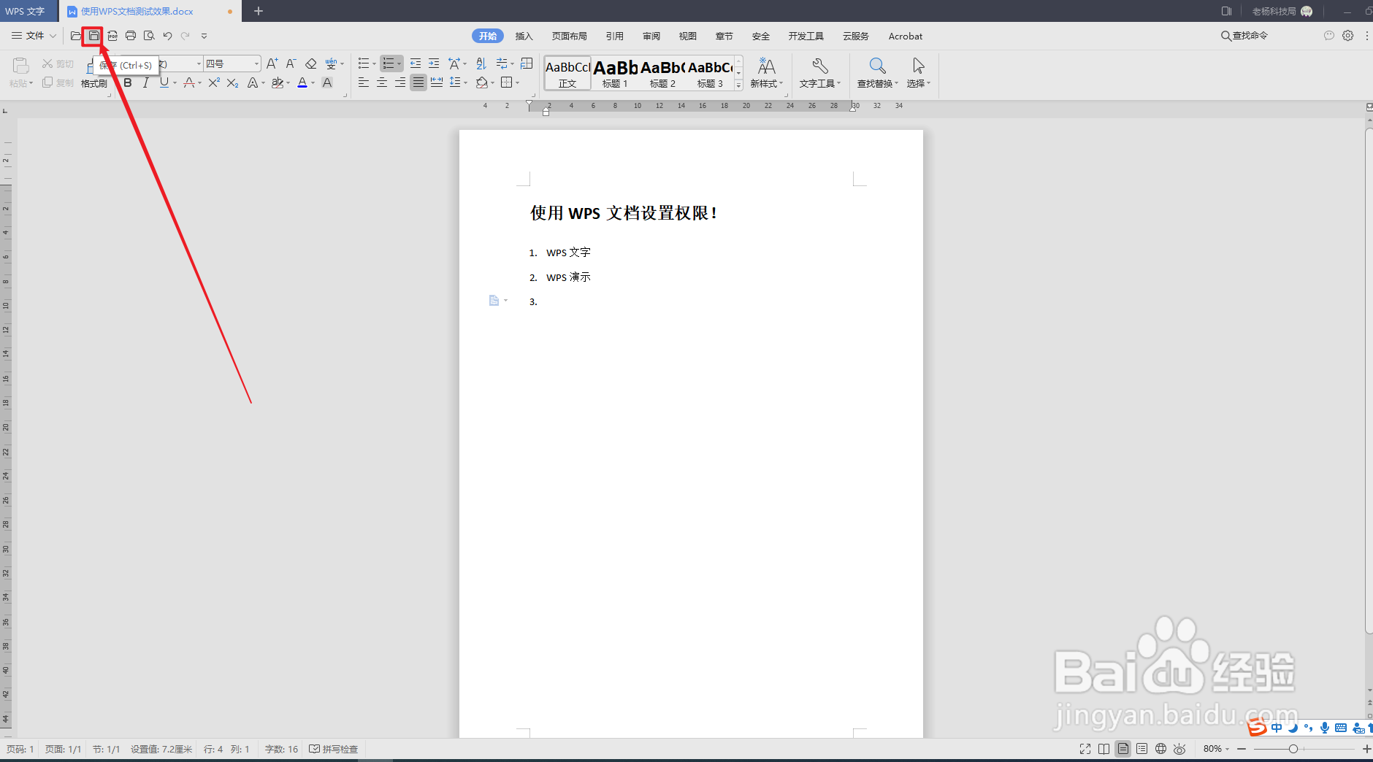Align text left icon

click(x=364, y=82)
